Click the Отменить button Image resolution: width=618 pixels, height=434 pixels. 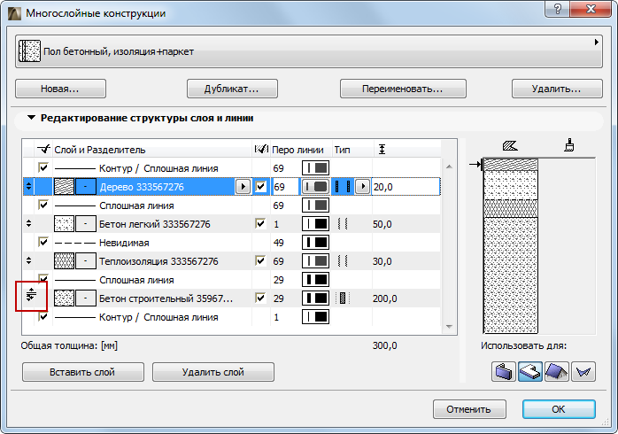(469, 409)
